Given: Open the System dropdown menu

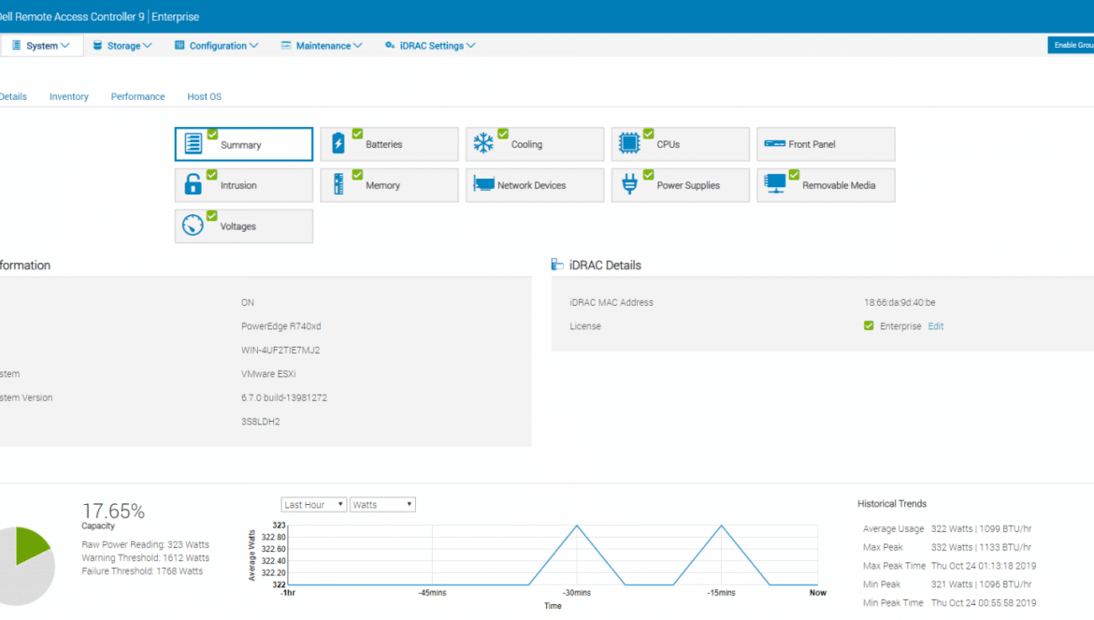Looking at the screenshot, I should (x=42, y=45).
